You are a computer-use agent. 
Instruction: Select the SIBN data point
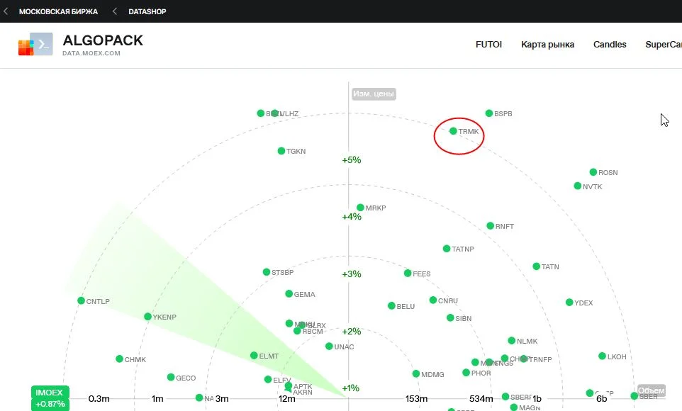450,318
